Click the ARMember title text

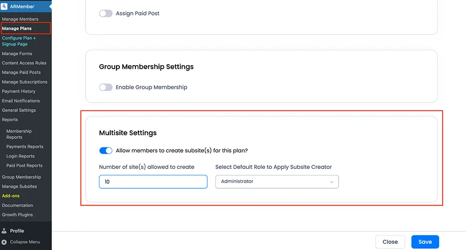22,6
